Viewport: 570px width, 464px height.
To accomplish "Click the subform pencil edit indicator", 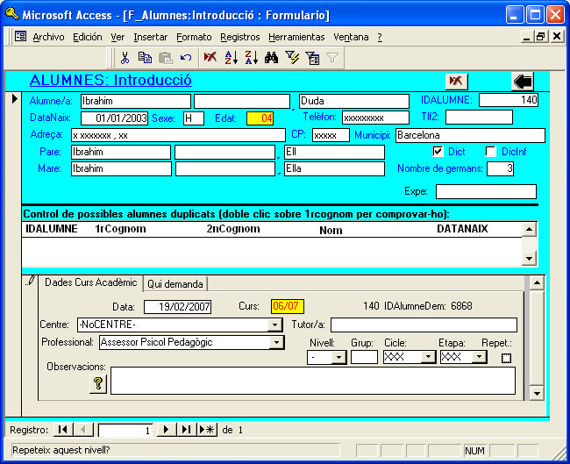I will (x=31, y=281).
